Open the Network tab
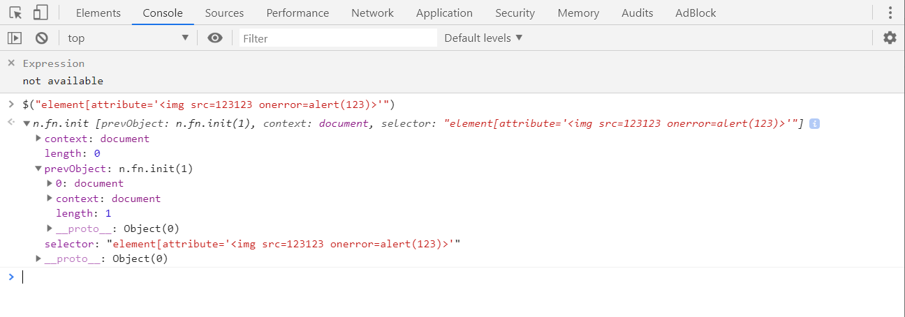905x317 pixels. [372, 13]
